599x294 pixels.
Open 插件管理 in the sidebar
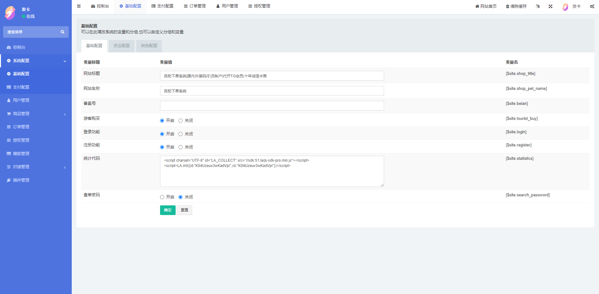[x=21, y=180]
